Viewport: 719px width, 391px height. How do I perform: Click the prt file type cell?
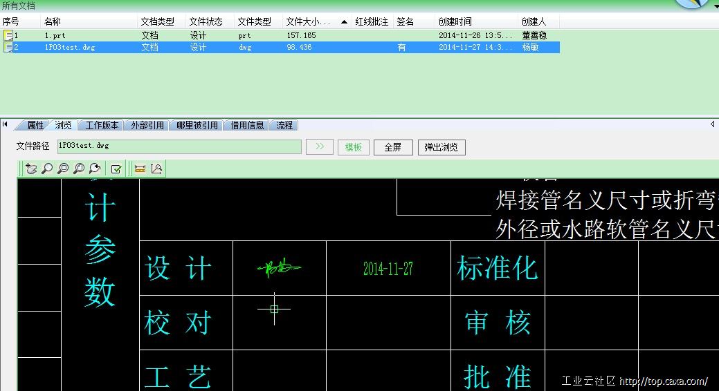point(244,36)
